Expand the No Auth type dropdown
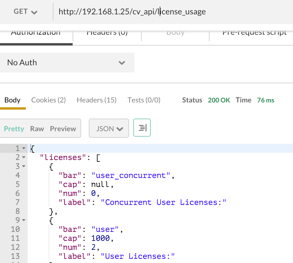This screenshot has width=293, height=263. tap(67, 63)
